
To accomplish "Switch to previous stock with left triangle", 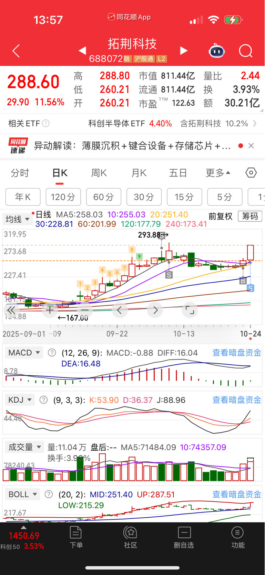I will pos(82,51).
